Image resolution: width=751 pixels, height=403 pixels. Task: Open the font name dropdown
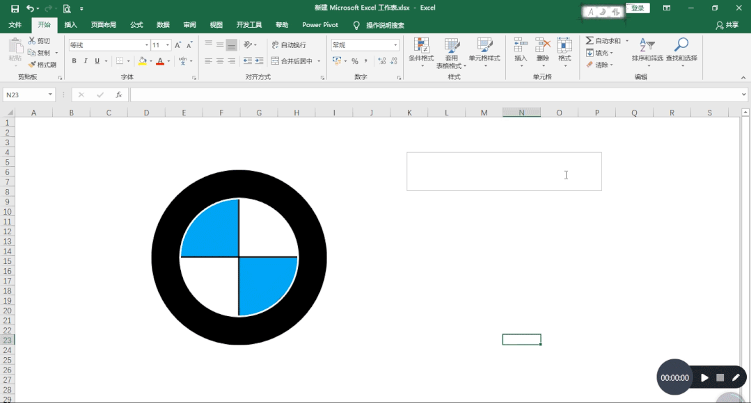coord(147,45)
